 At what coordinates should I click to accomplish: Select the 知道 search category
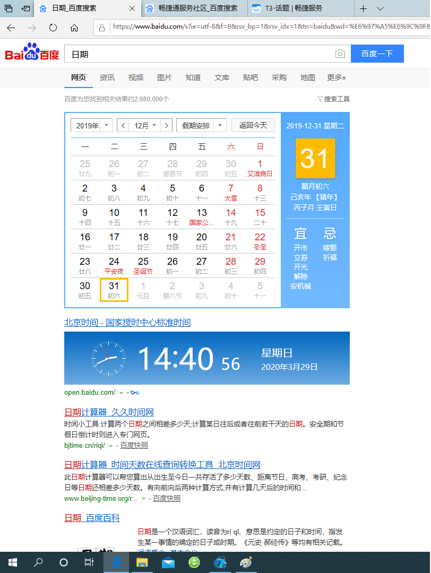click(x=193, y=77)
